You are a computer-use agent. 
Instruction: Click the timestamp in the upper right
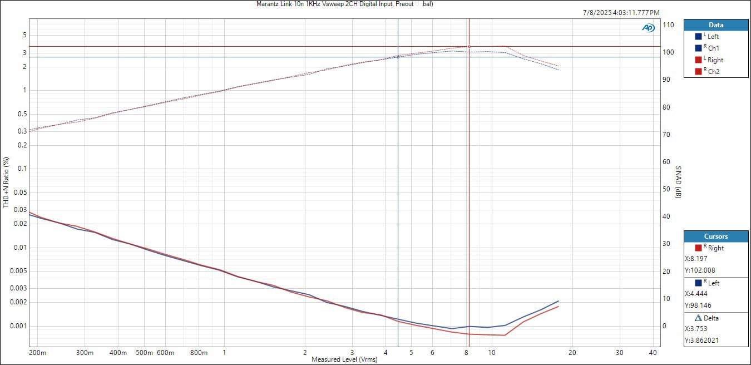[621, 12]
